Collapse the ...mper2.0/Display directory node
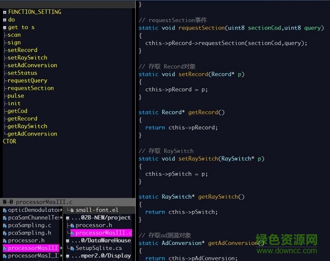 68,256
